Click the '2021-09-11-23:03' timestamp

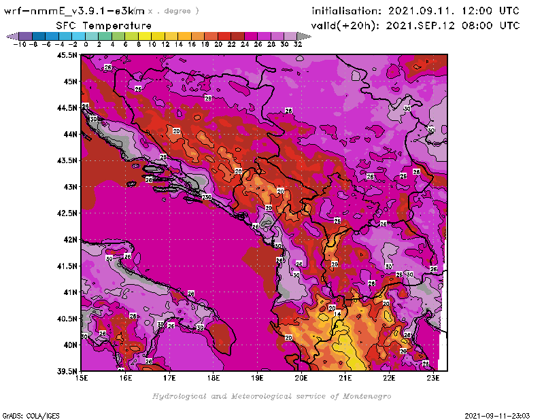497,416
